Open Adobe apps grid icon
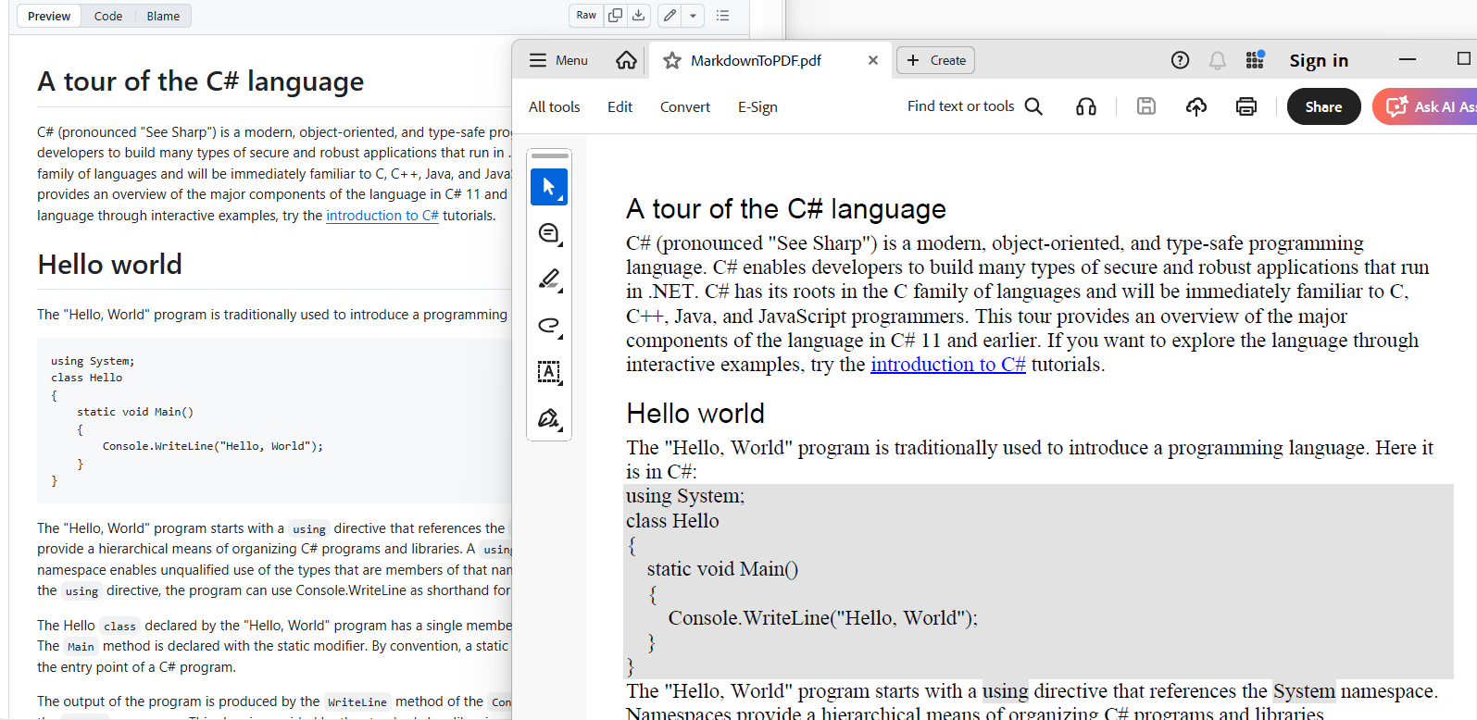1477x720 pixels. 1255,60
